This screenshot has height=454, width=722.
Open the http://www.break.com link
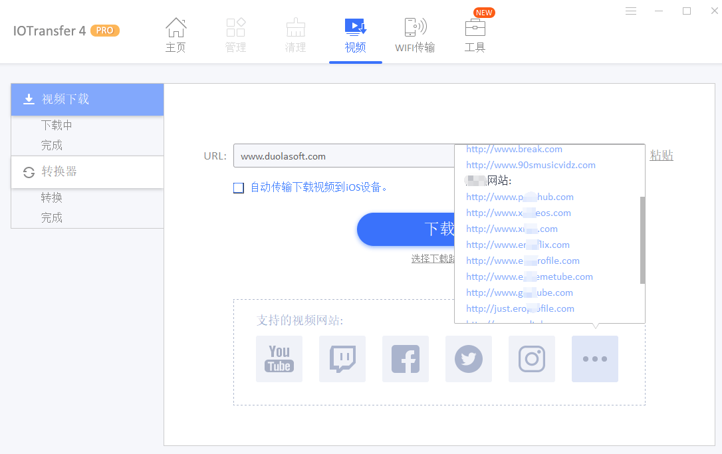(x=514, y=149)
